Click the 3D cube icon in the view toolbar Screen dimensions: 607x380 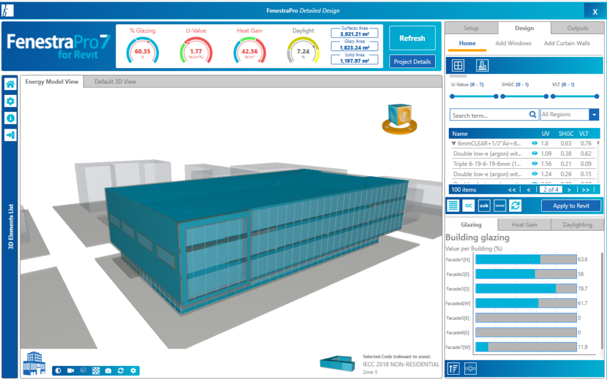[83, 371]
